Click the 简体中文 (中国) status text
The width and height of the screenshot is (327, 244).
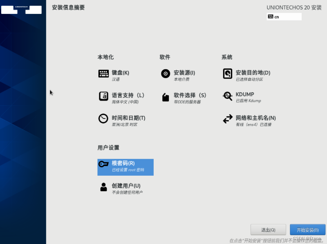point(125,102)
